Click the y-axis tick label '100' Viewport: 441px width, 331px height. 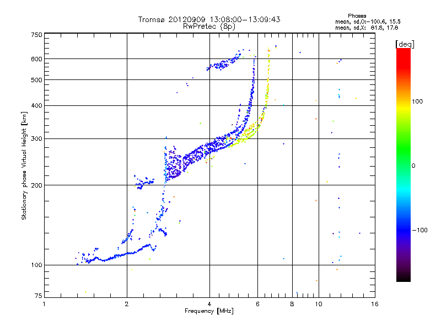pyautogui.click(x=36, y=265)
